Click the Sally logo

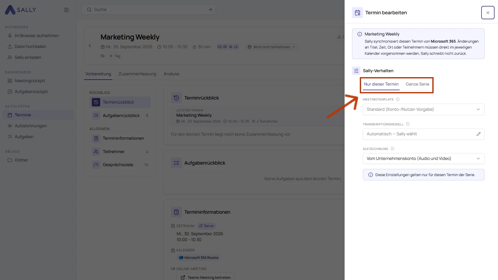coord(21,10)
